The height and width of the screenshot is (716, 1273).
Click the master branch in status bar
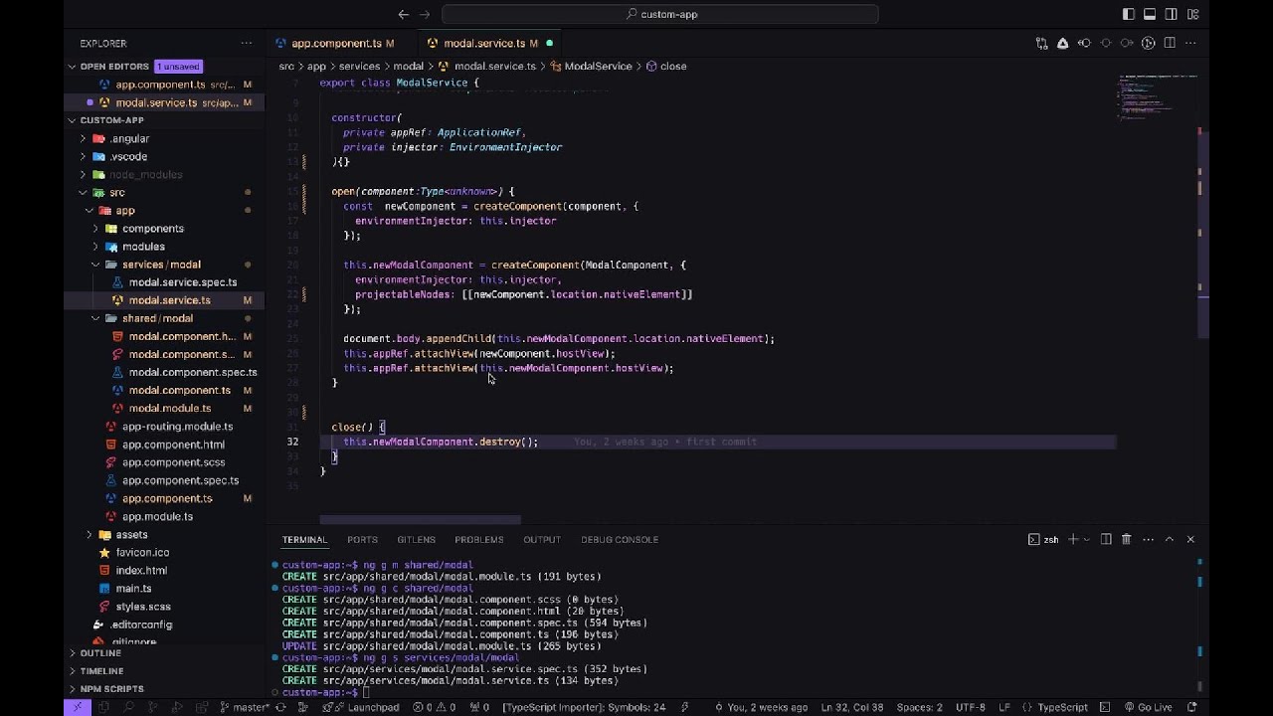pyautogui.click(x=243, y=707)
